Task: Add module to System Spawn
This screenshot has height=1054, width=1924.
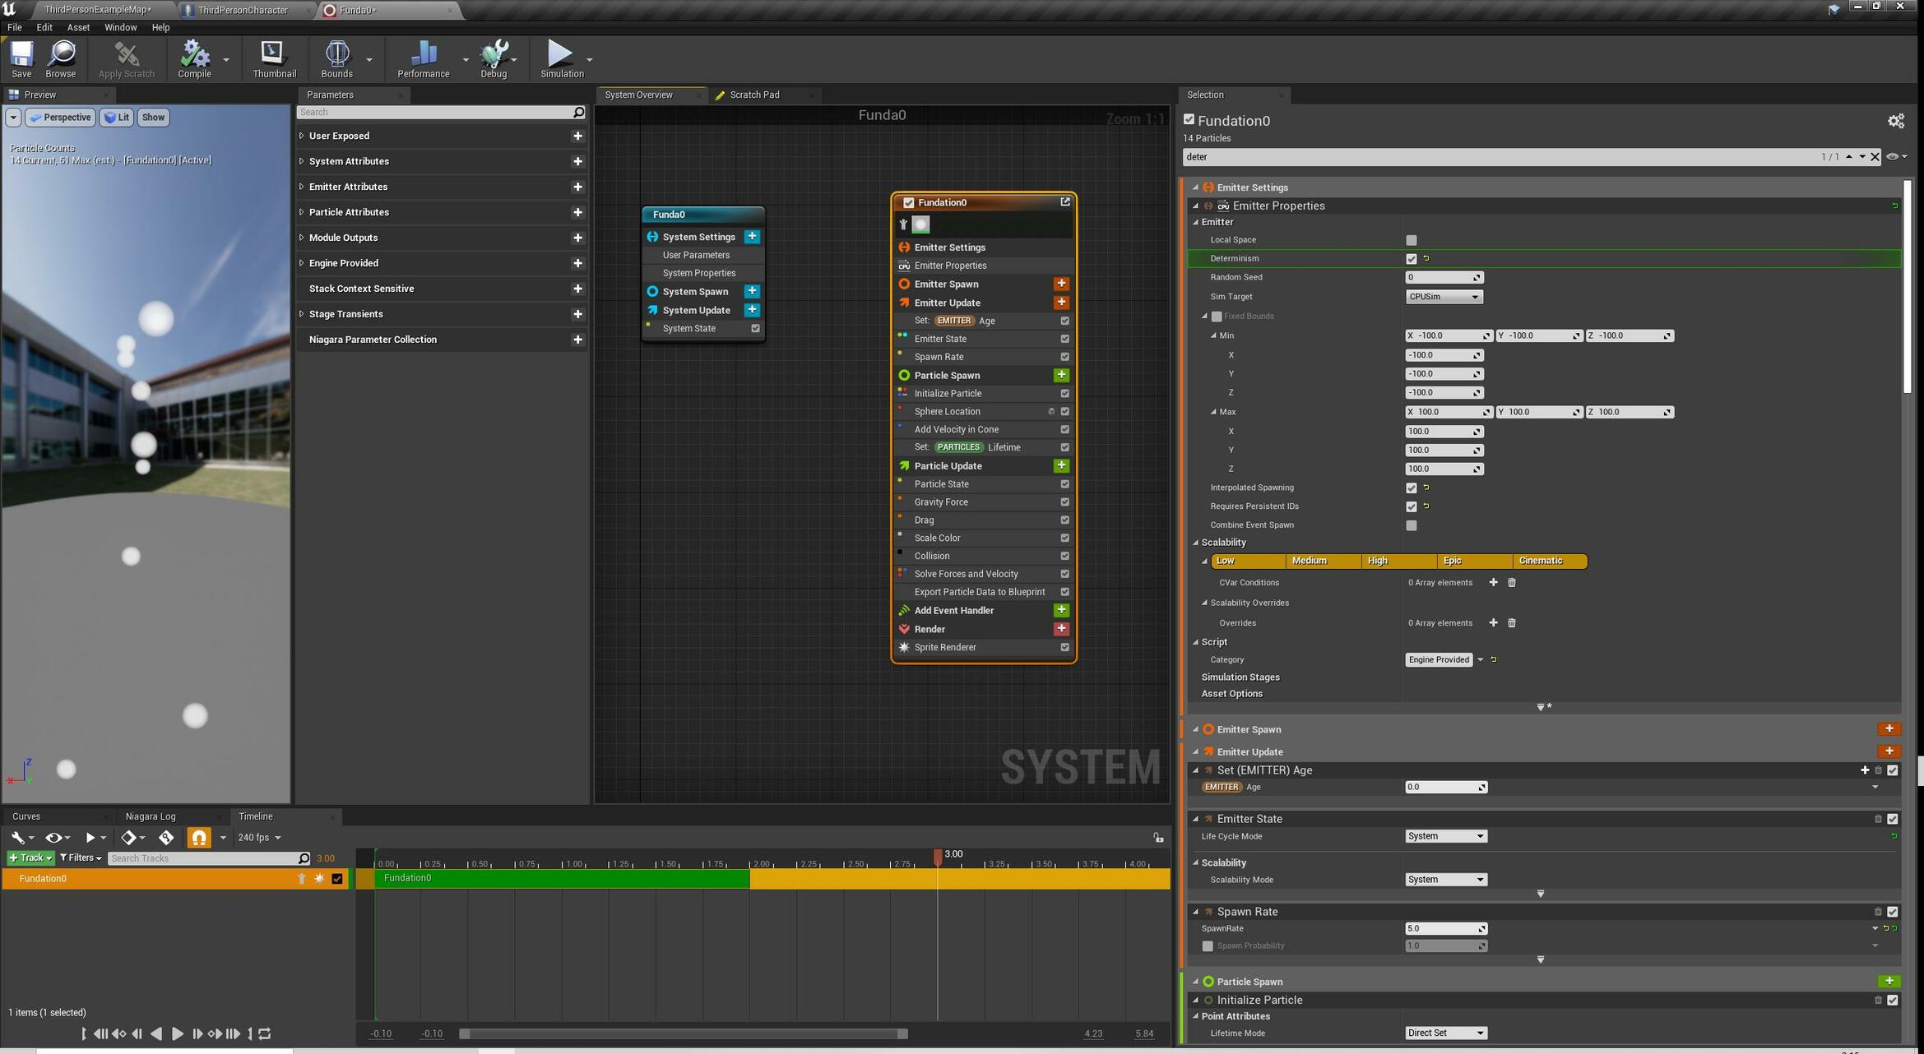Action: pyautogui.click(x=752, y=291)
